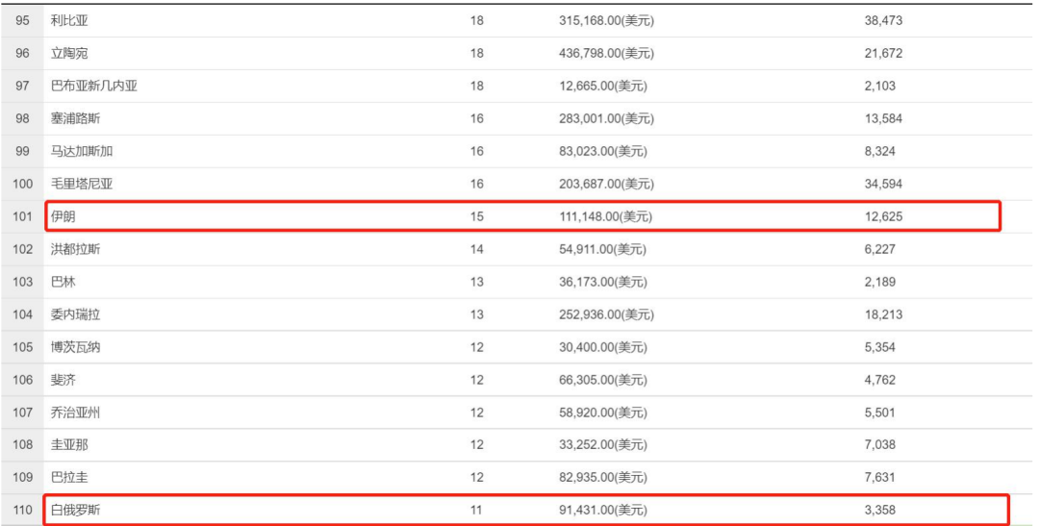Click Belarus value 3,358
Screen dimensions: 1039x526
click(880, 510)
